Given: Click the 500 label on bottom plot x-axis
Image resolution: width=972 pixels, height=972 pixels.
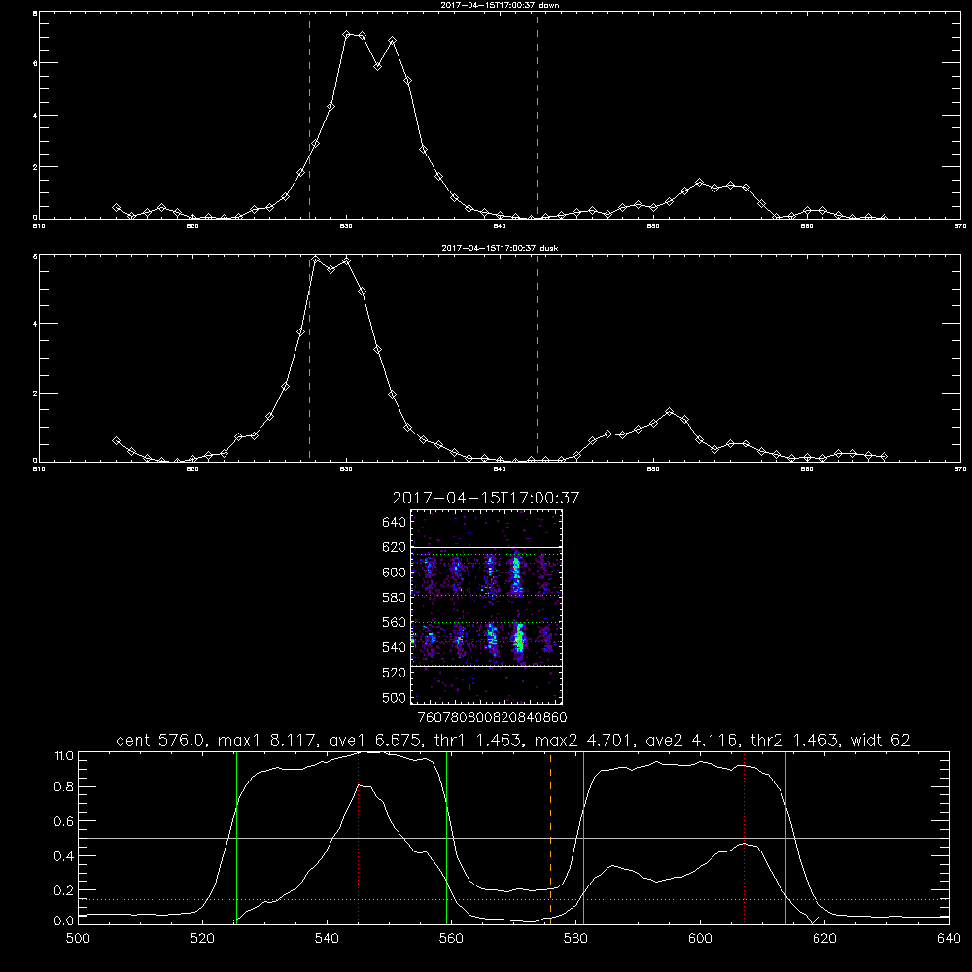Looking at the screenshot, I should 78,939.
